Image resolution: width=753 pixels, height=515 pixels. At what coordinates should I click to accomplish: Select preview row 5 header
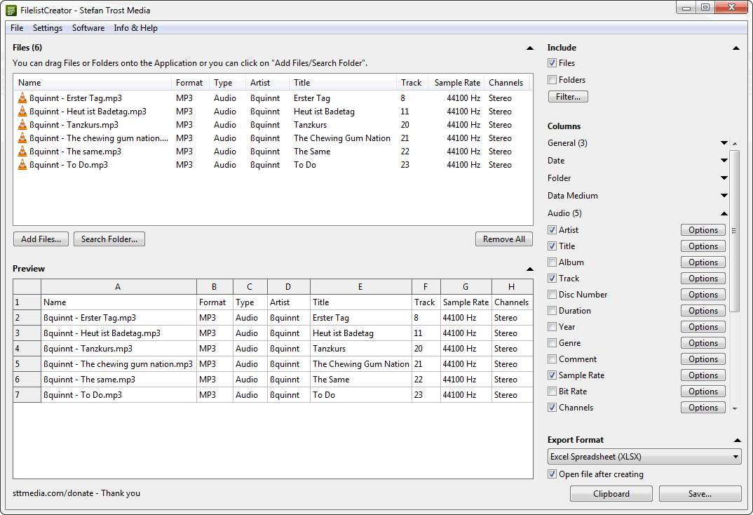pyautogui.click(x=27, y=364)
